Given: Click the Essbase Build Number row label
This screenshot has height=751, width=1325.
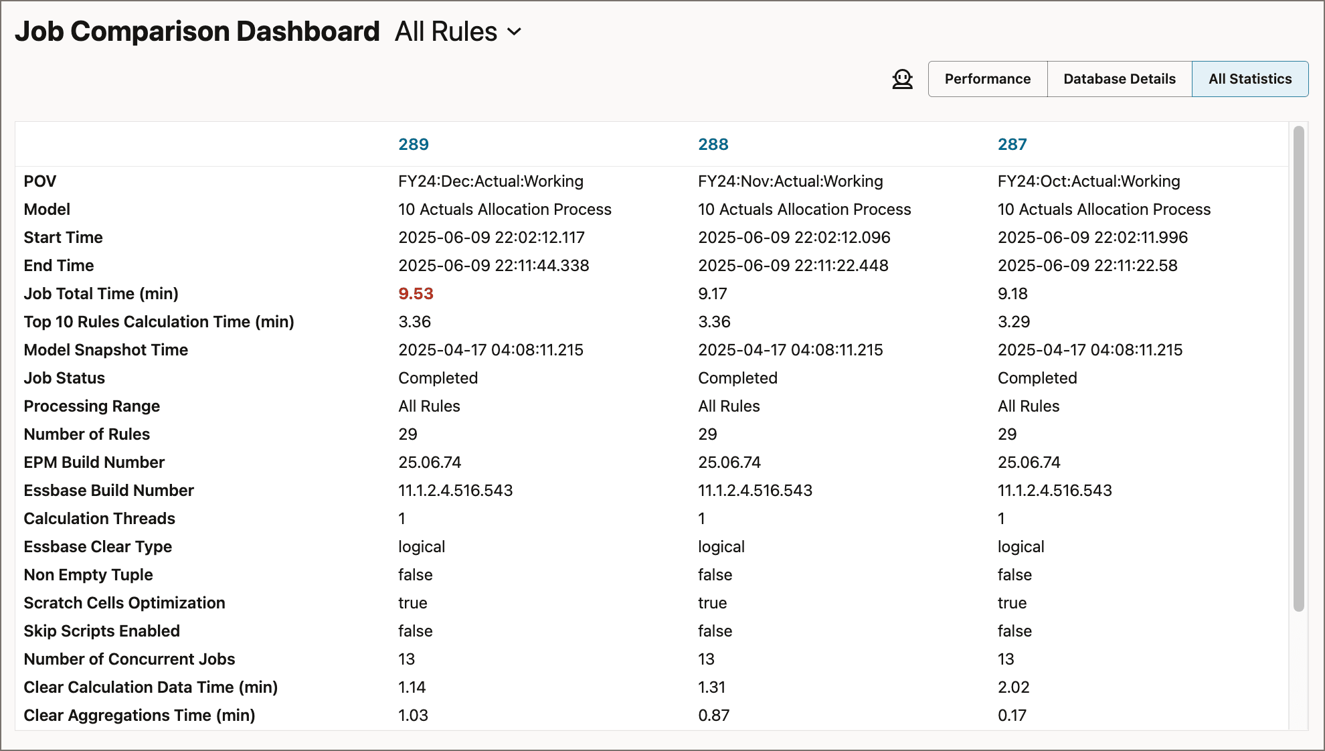Looking at the screenshot, I should [x=108, y=491].
